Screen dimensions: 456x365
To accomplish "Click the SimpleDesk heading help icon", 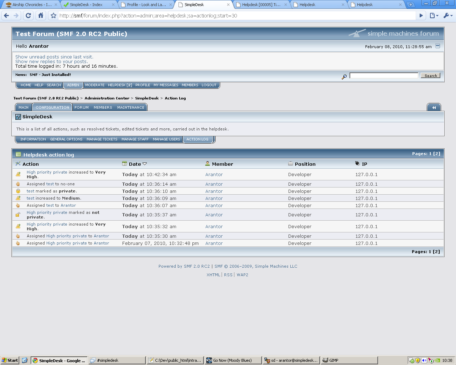I will point(18,117).
